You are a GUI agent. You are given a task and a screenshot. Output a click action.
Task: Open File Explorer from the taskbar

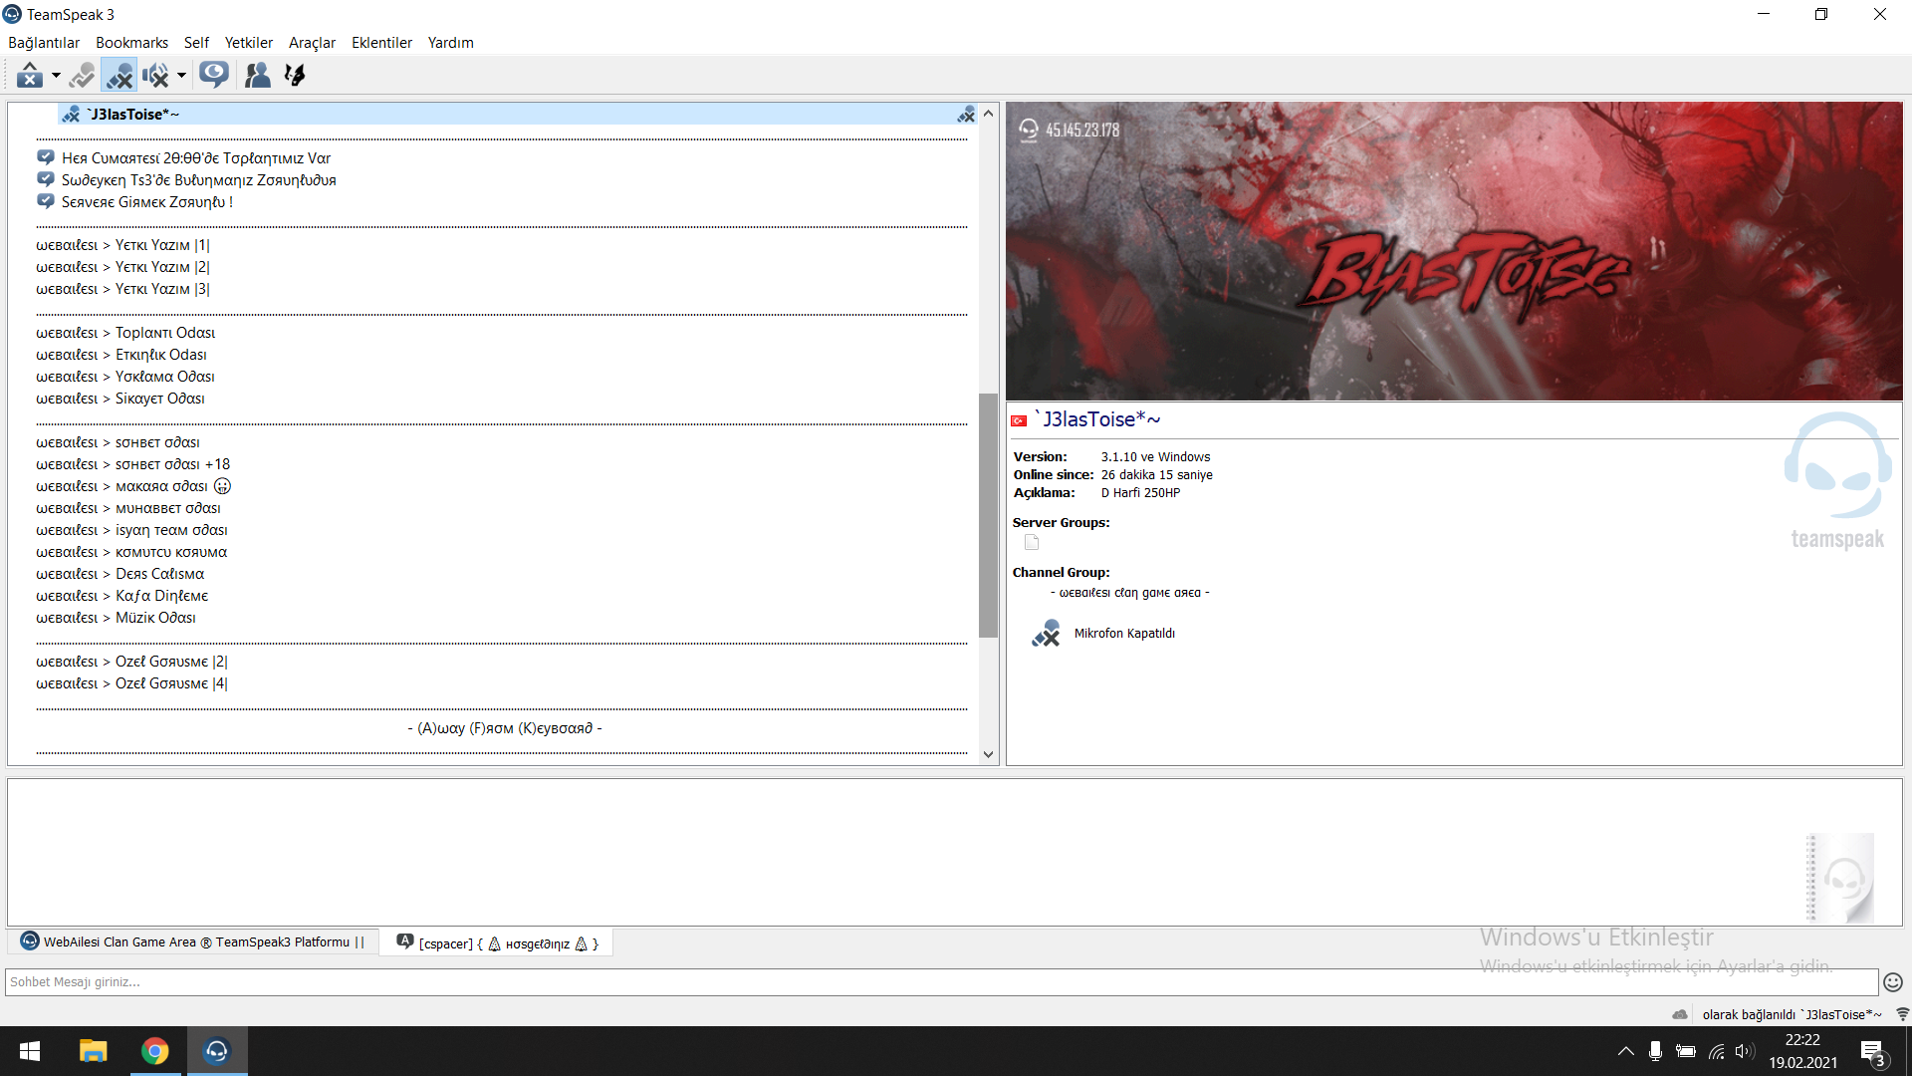point(93,1051)
